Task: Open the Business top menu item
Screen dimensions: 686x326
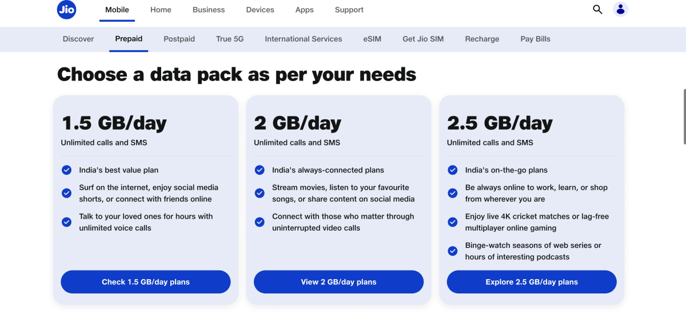Action: (209, 10)
